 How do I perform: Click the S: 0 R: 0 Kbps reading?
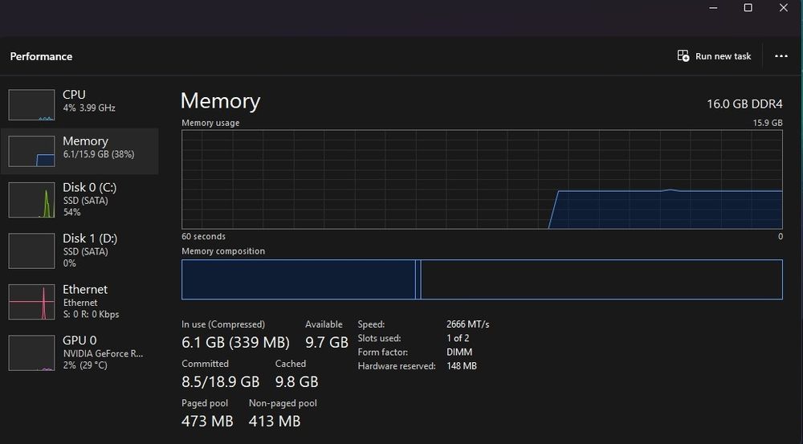pos(92,315)
